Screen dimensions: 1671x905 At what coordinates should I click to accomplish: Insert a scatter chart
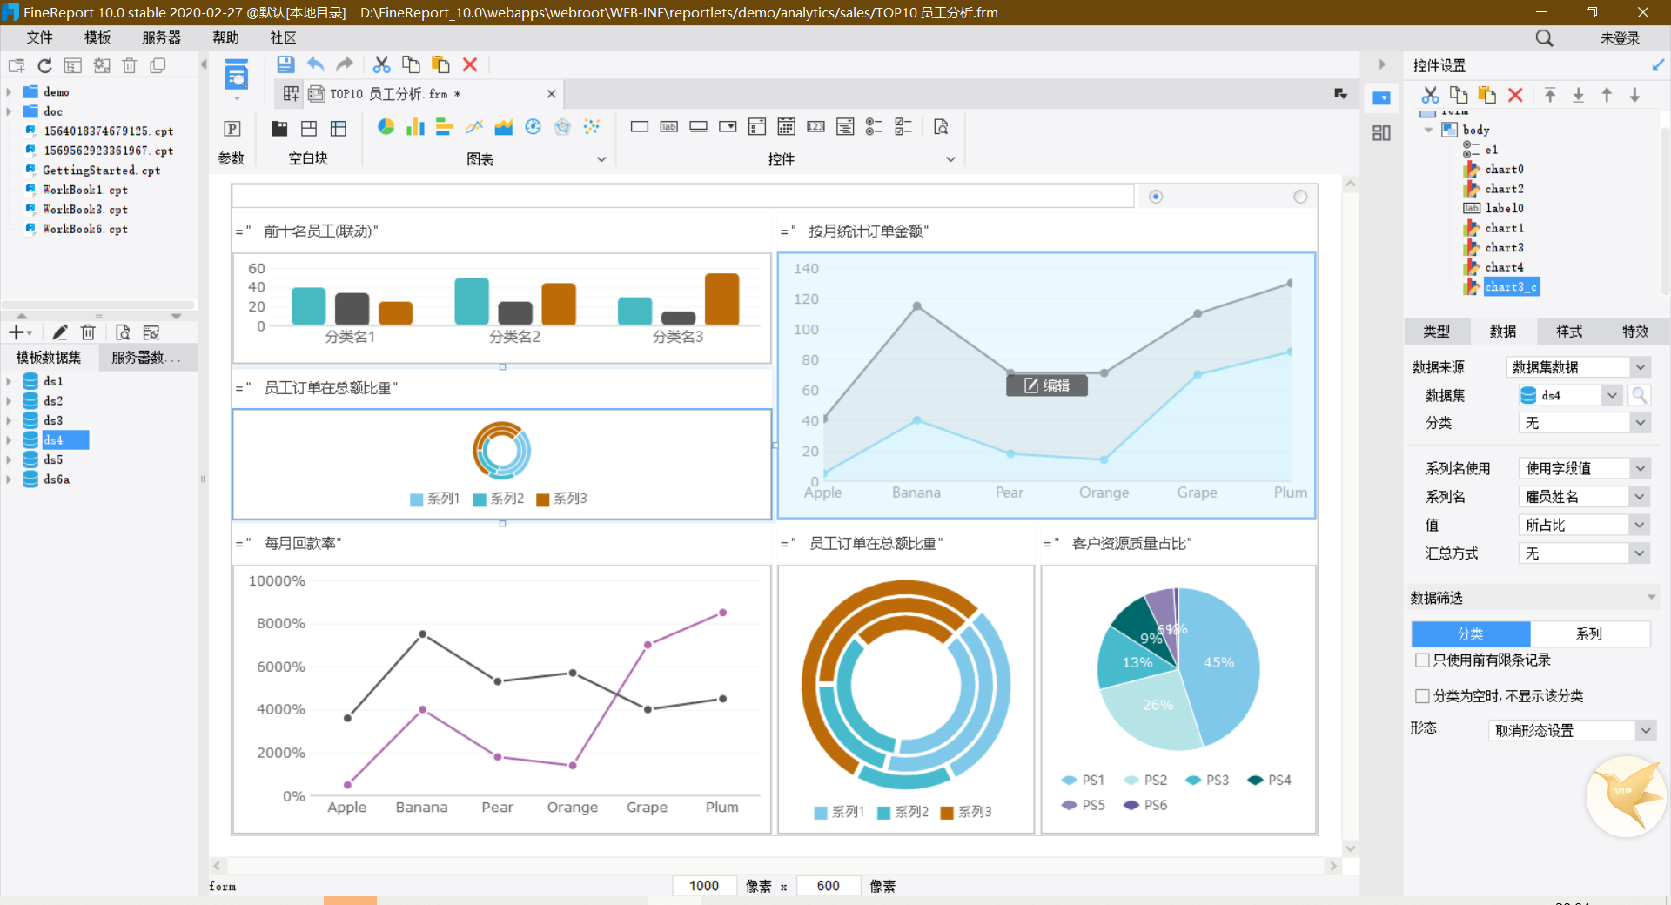pos(593,127)
